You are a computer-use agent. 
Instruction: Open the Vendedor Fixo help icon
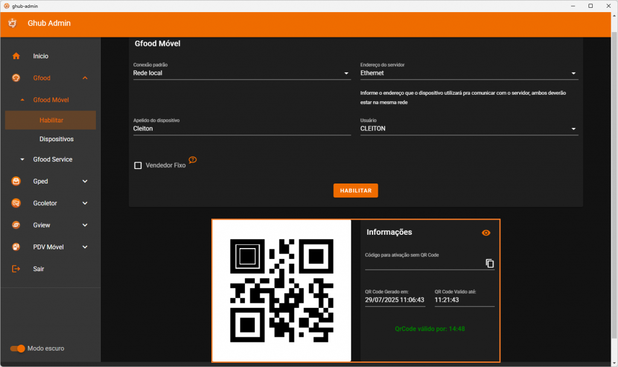[x=193, y=159]
